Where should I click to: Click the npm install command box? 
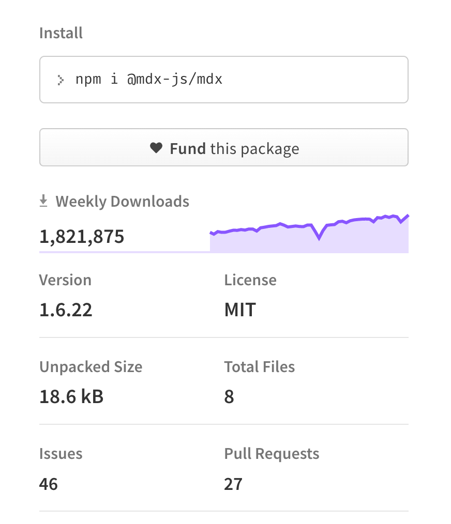[224, 80]
